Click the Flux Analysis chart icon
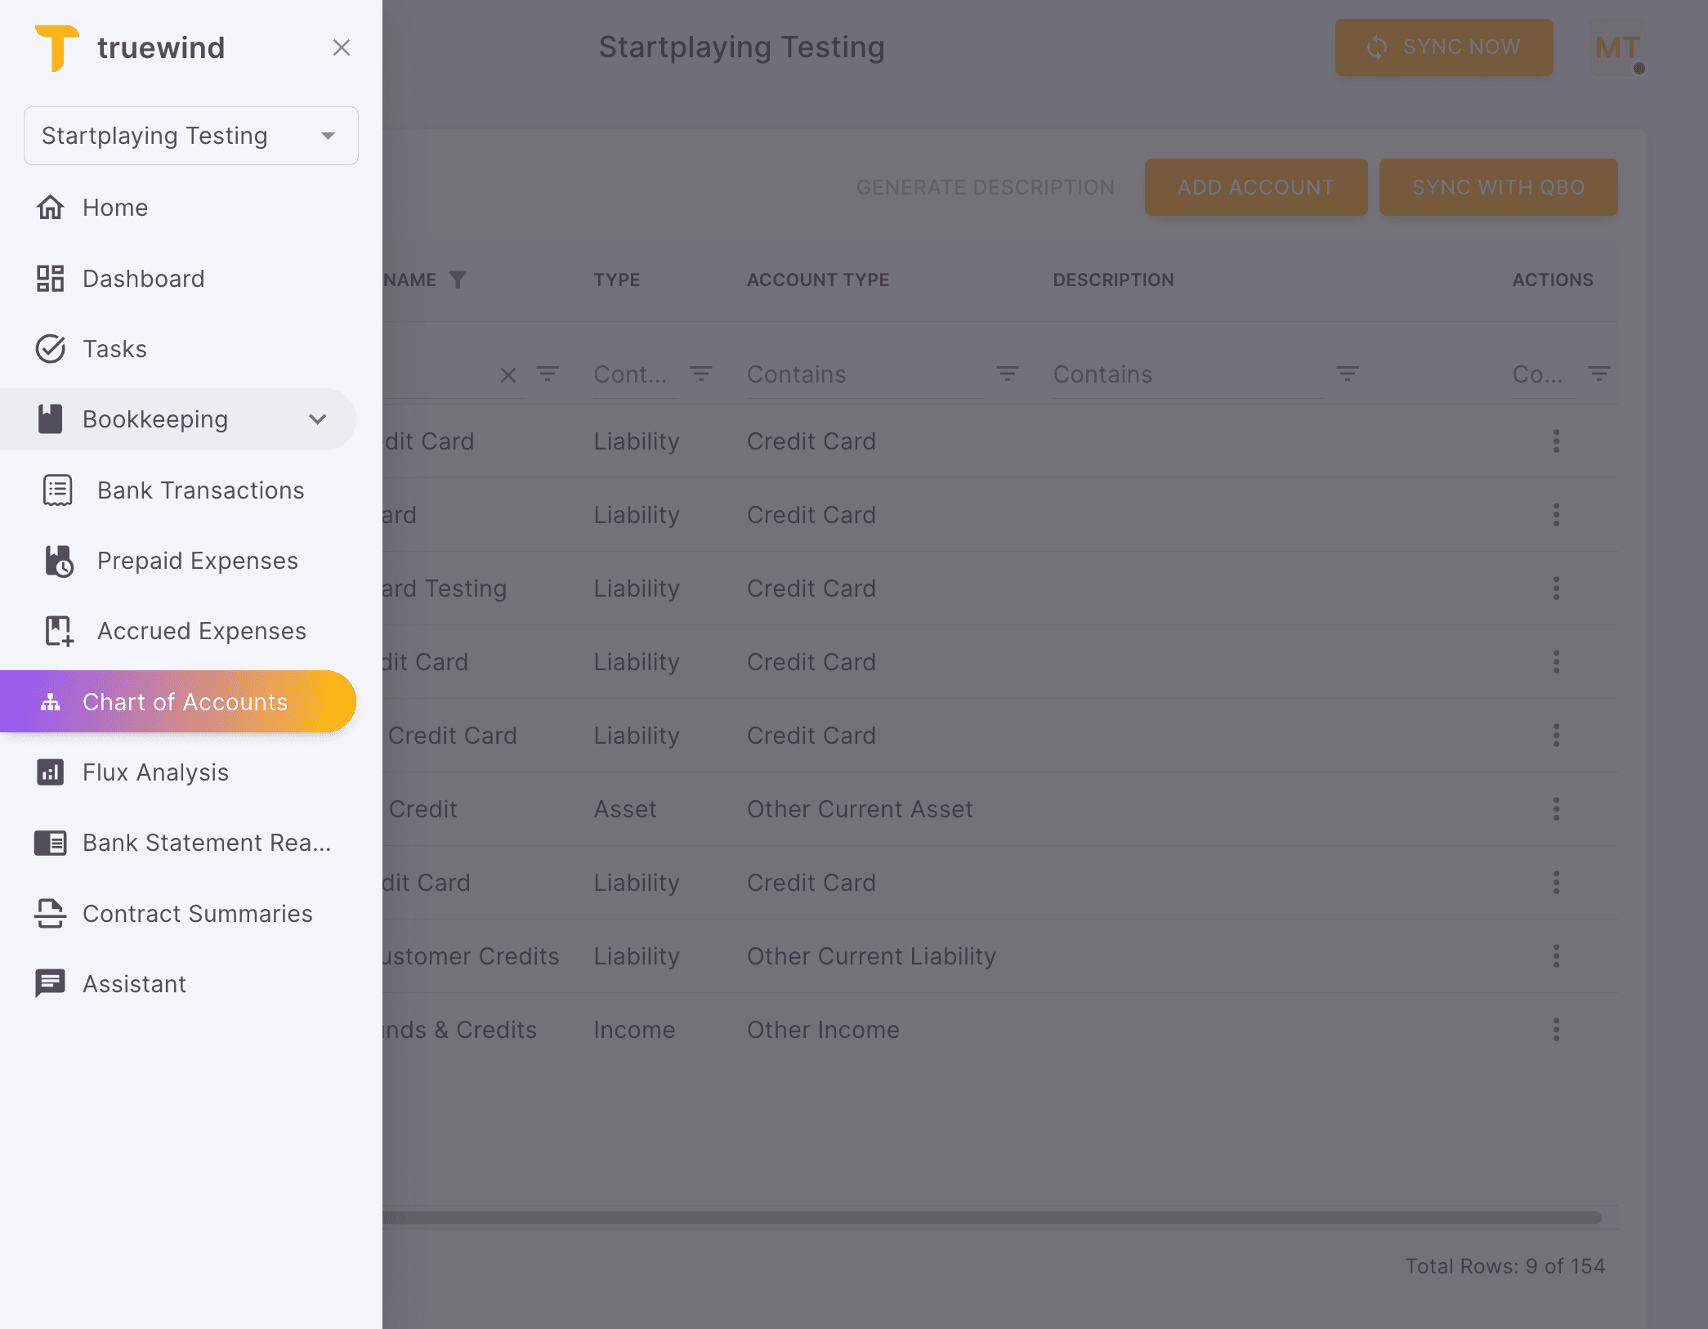Screen dimensions: 1708x1329 [50, 772]
